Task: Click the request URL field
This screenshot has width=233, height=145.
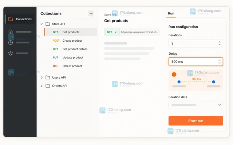Action: click(139, 32)
